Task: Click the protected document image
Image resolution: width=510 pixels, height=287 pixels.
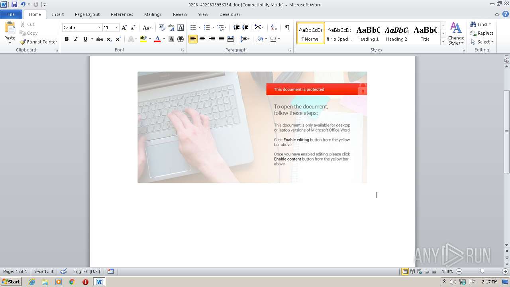Action: click(252, 127)
